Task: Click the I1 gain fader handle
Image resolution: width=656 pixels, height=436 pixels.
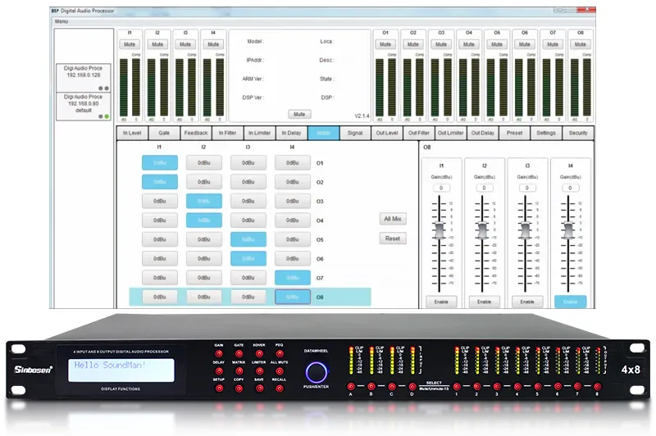Action: pos(442,229)
